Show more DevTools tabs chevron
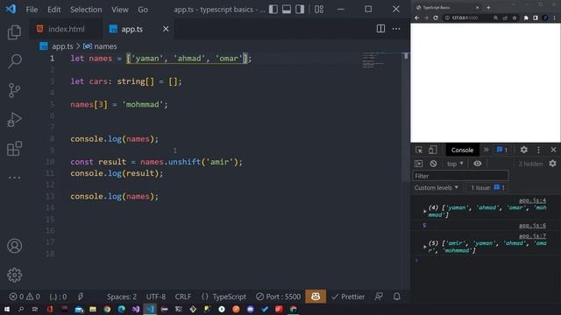Screen dimensions: 561x315 [x=486, y=150]
